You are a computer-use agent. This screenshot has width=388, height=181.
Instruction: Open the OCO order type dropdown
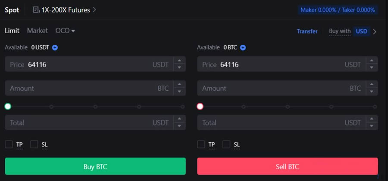click(x=65, y=31)
